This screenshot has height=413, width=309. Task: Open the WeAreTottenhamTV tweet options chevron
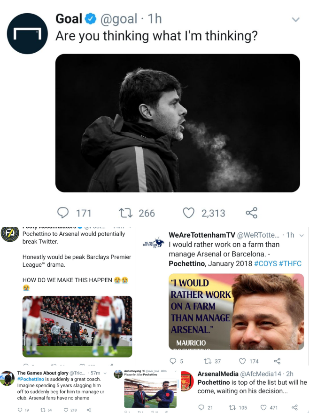[301, 235]
